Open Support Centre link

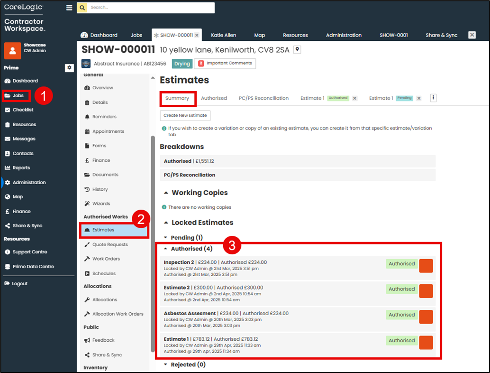coord(26,252)
